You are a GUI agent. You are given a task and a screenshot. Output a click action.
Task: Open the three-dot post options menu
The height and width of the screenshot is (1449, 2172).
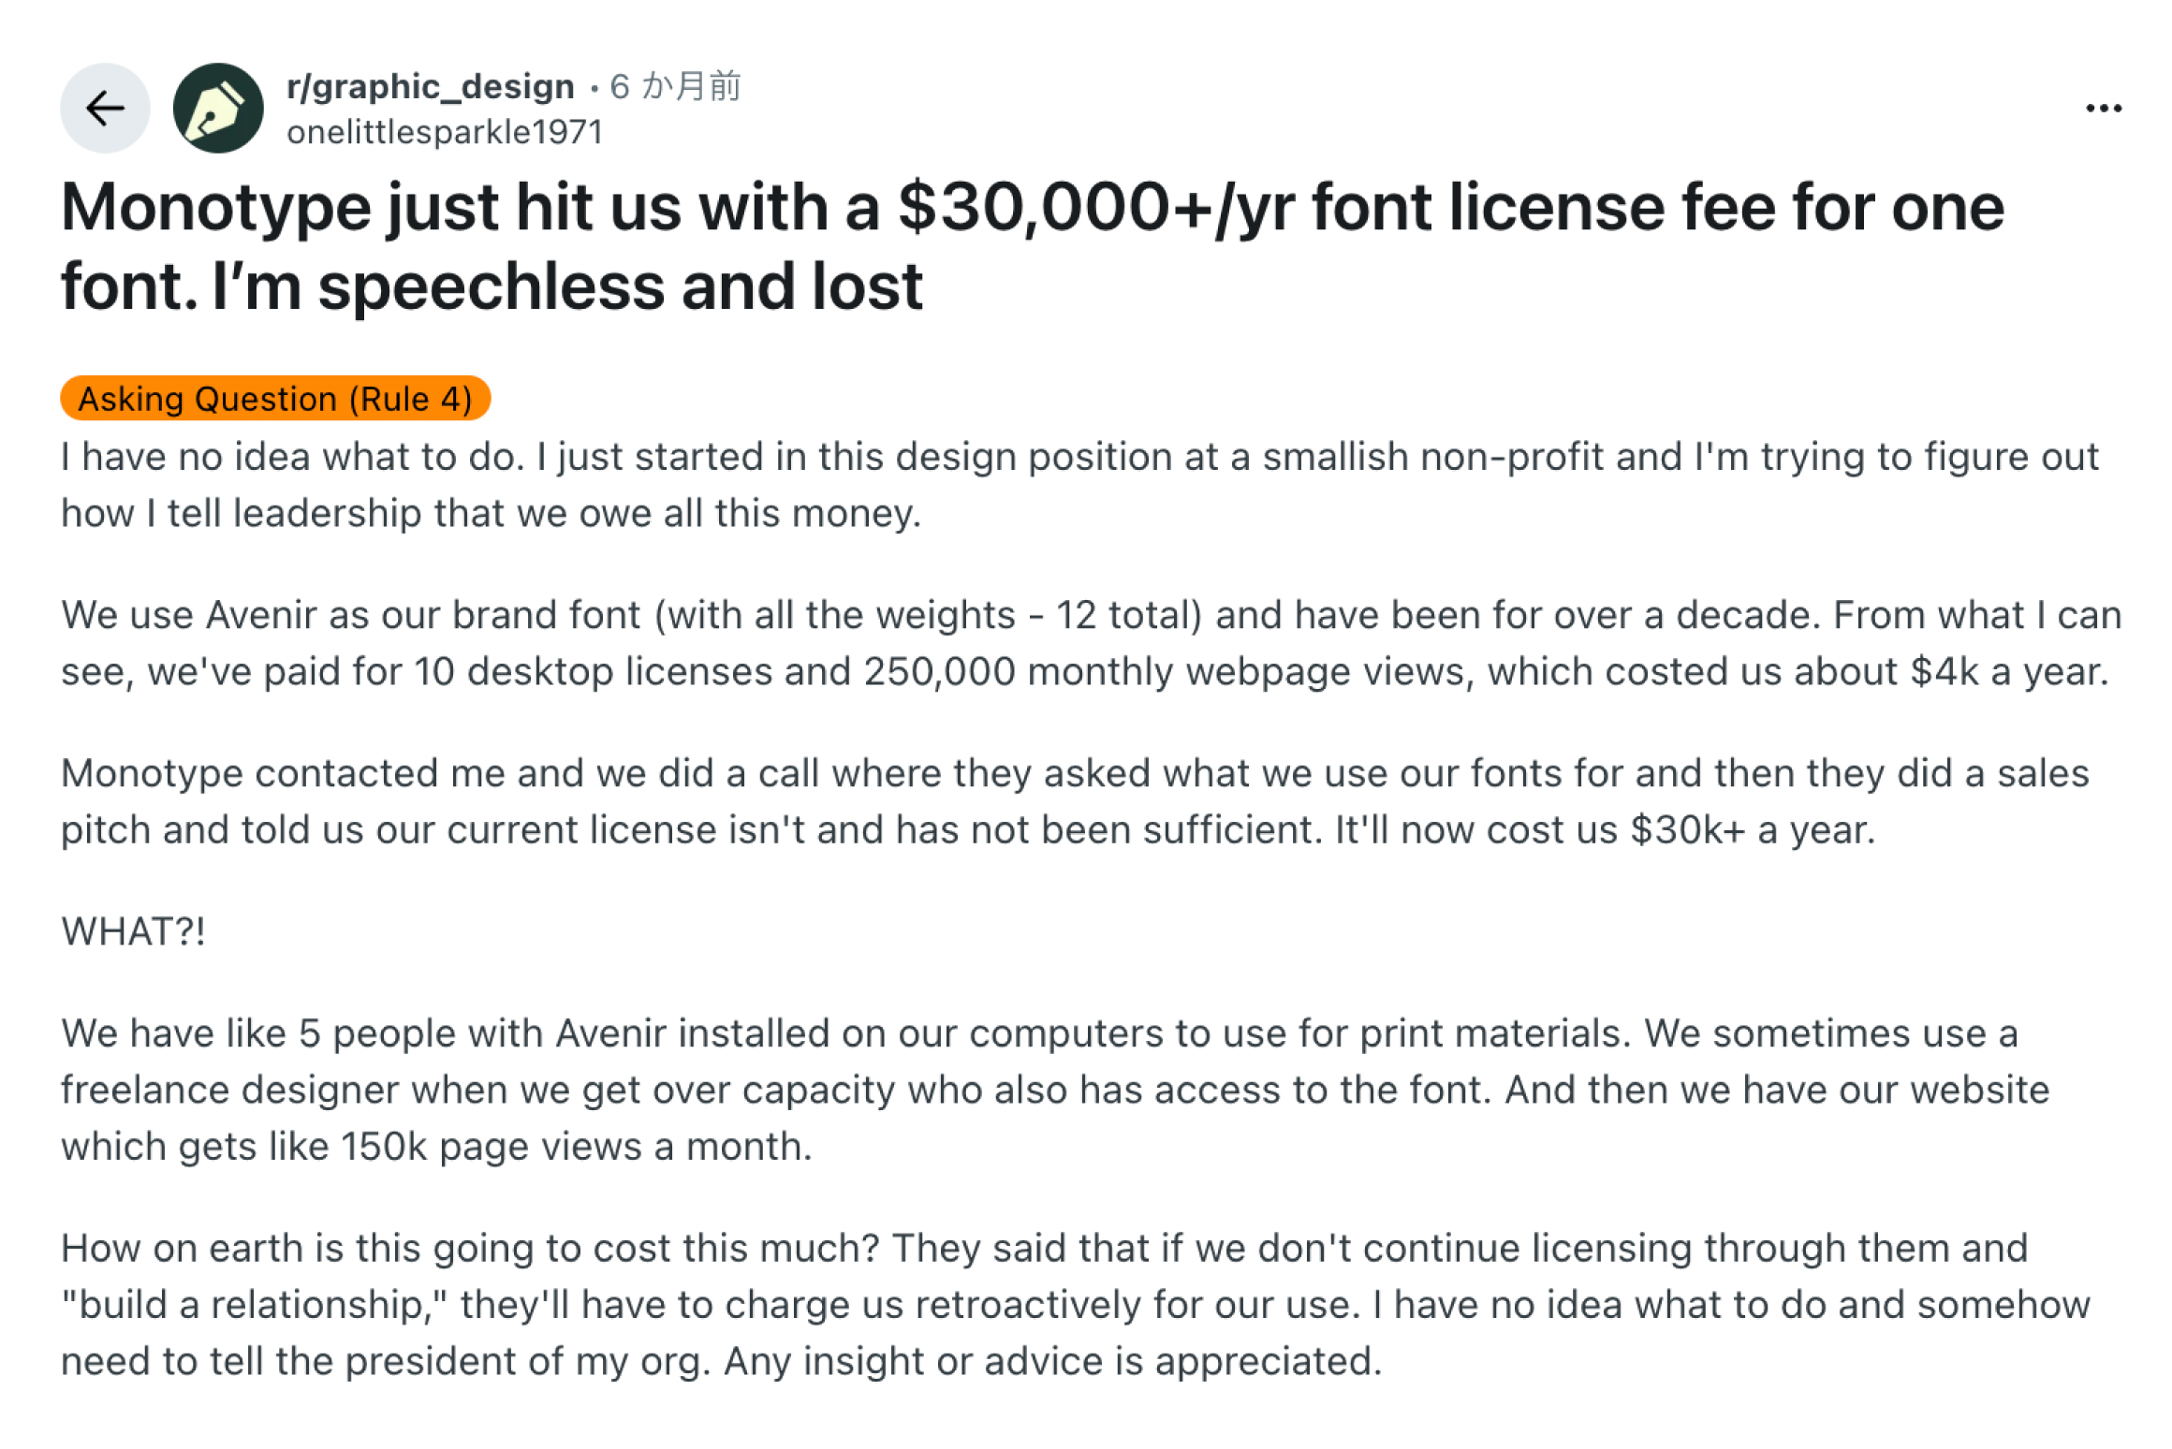[2103, 109]
